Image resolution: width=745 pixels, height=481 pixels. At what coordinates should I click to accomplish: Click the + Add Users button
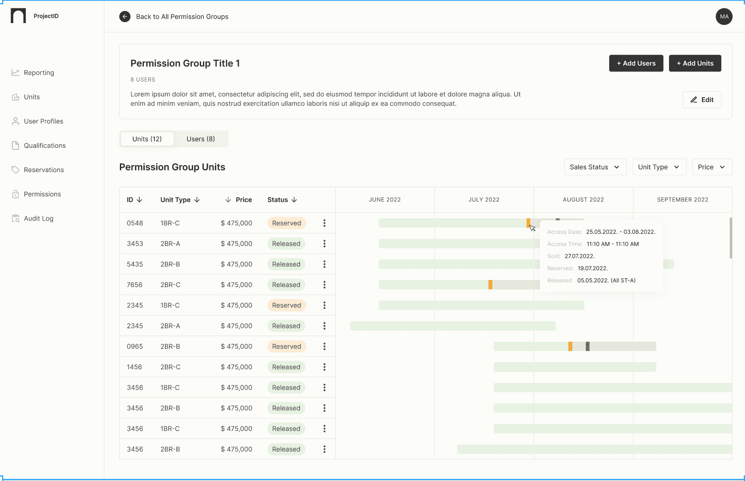pyautogui.click(x=636, y=63)
